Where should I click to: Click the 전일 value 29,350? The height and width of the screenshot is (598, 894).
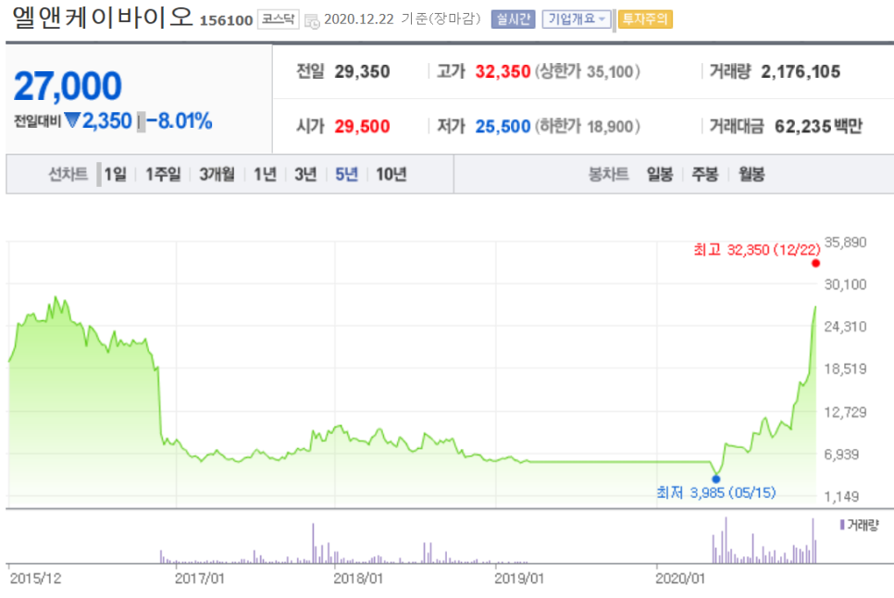click(x=362, y=72)
